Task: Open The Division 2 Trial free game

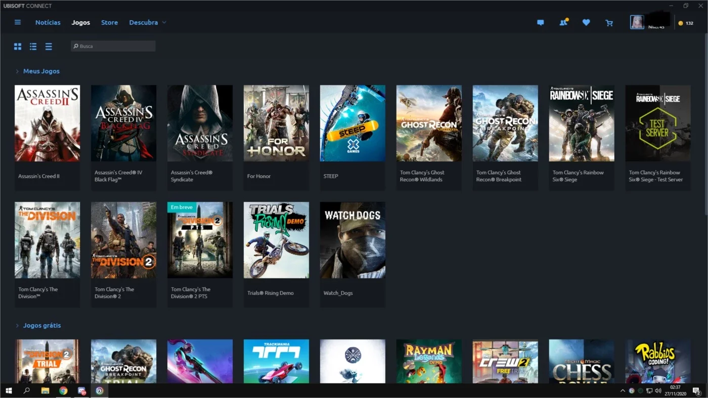Action: tap(48, 361)
